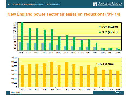130x97 pixels.
Task: Click the '2004' x-axis label of the top chart
Action: 44,53
